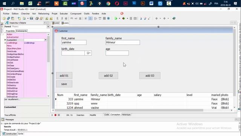Click the Pause program toolbar icon
Viewport: 241px width, 136px height.
pyautogui.click(x=131, y=19)
